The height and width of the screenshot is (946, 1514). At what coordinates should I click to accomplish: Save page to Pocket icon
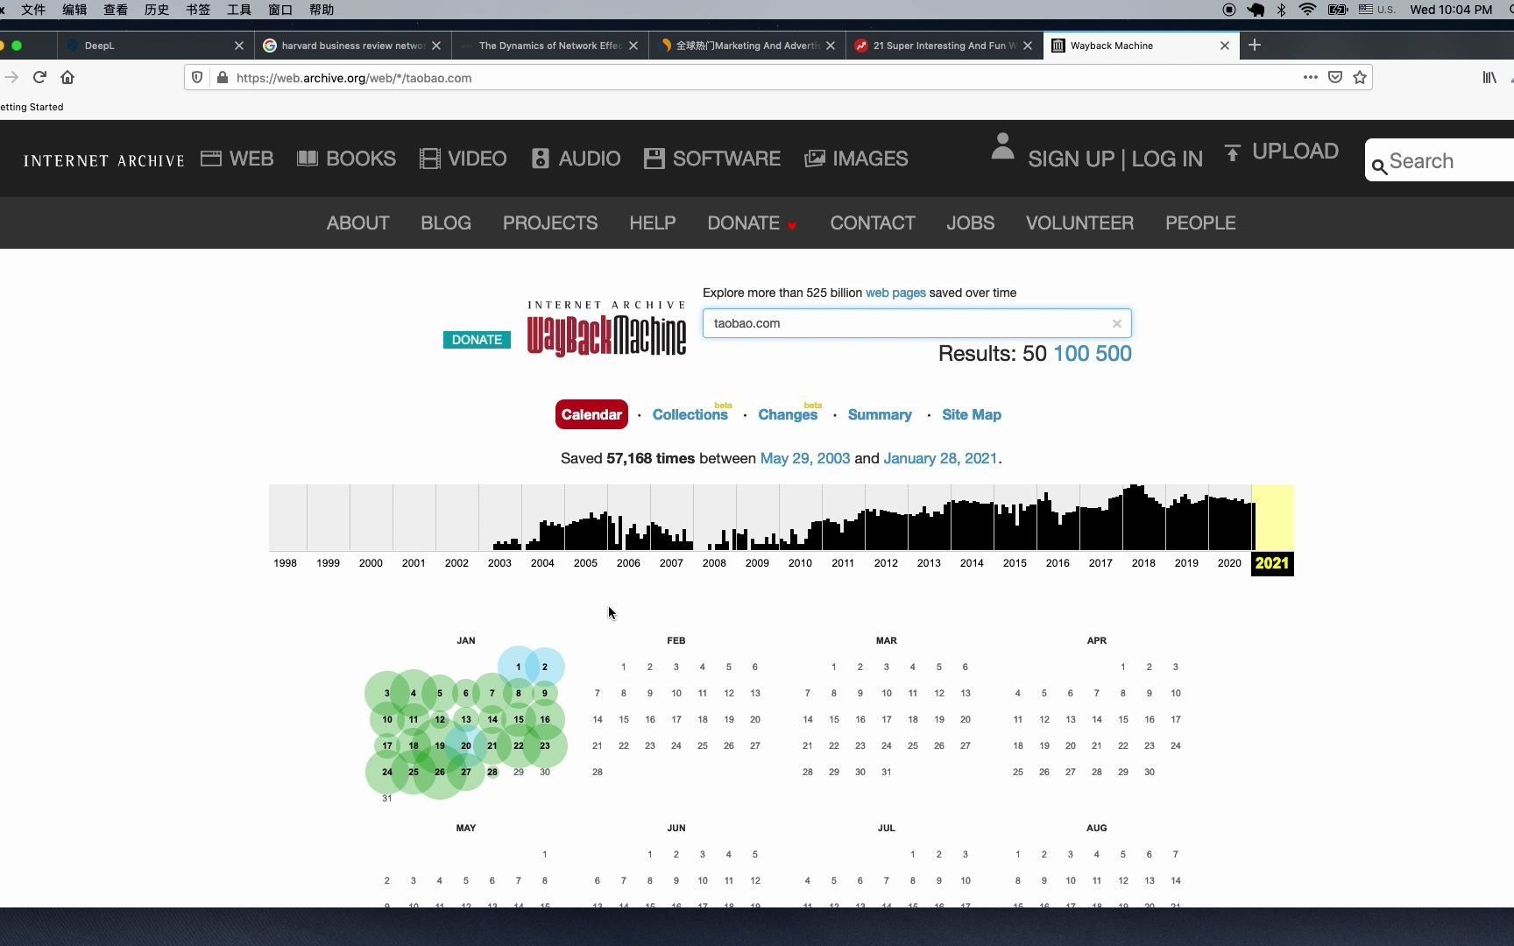(1335, 77)
